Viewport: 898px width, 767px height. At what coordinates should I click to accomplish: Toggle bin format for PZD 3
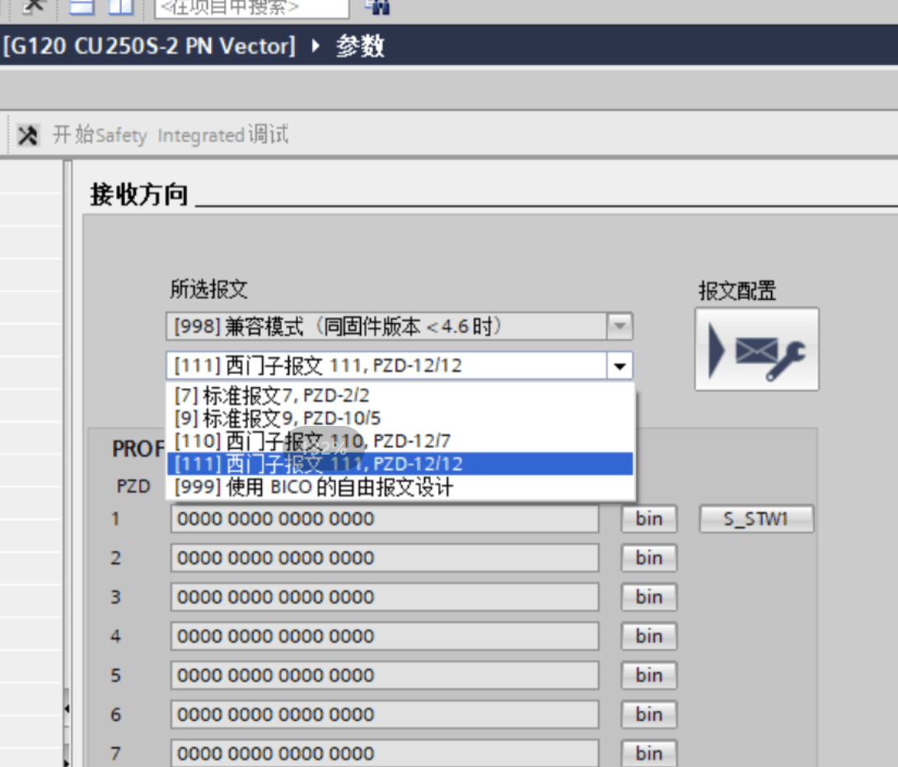pyautogui.click(x=649, y=596)
